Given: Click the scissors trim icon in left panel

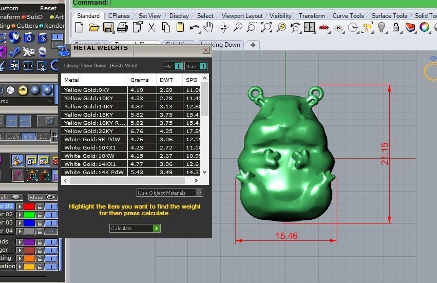Looking at the screenshot, I should click(42, 66).
